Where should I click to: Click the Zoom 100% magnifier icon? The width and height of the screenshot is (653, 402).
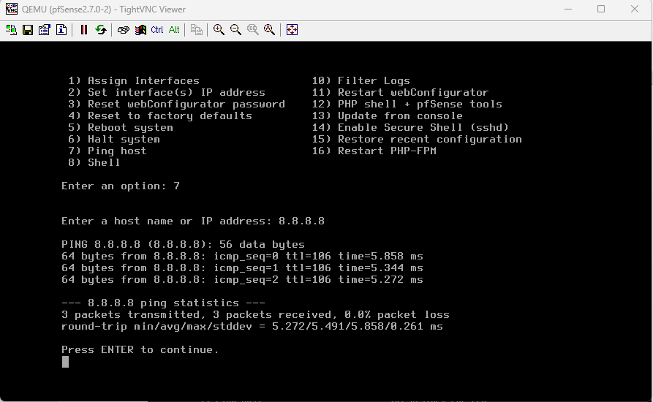point(252,29)
